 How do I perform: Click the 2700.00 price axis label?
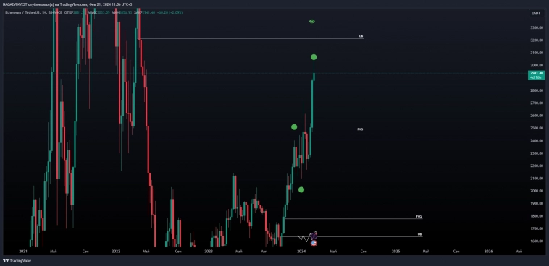tap(537, 103)
